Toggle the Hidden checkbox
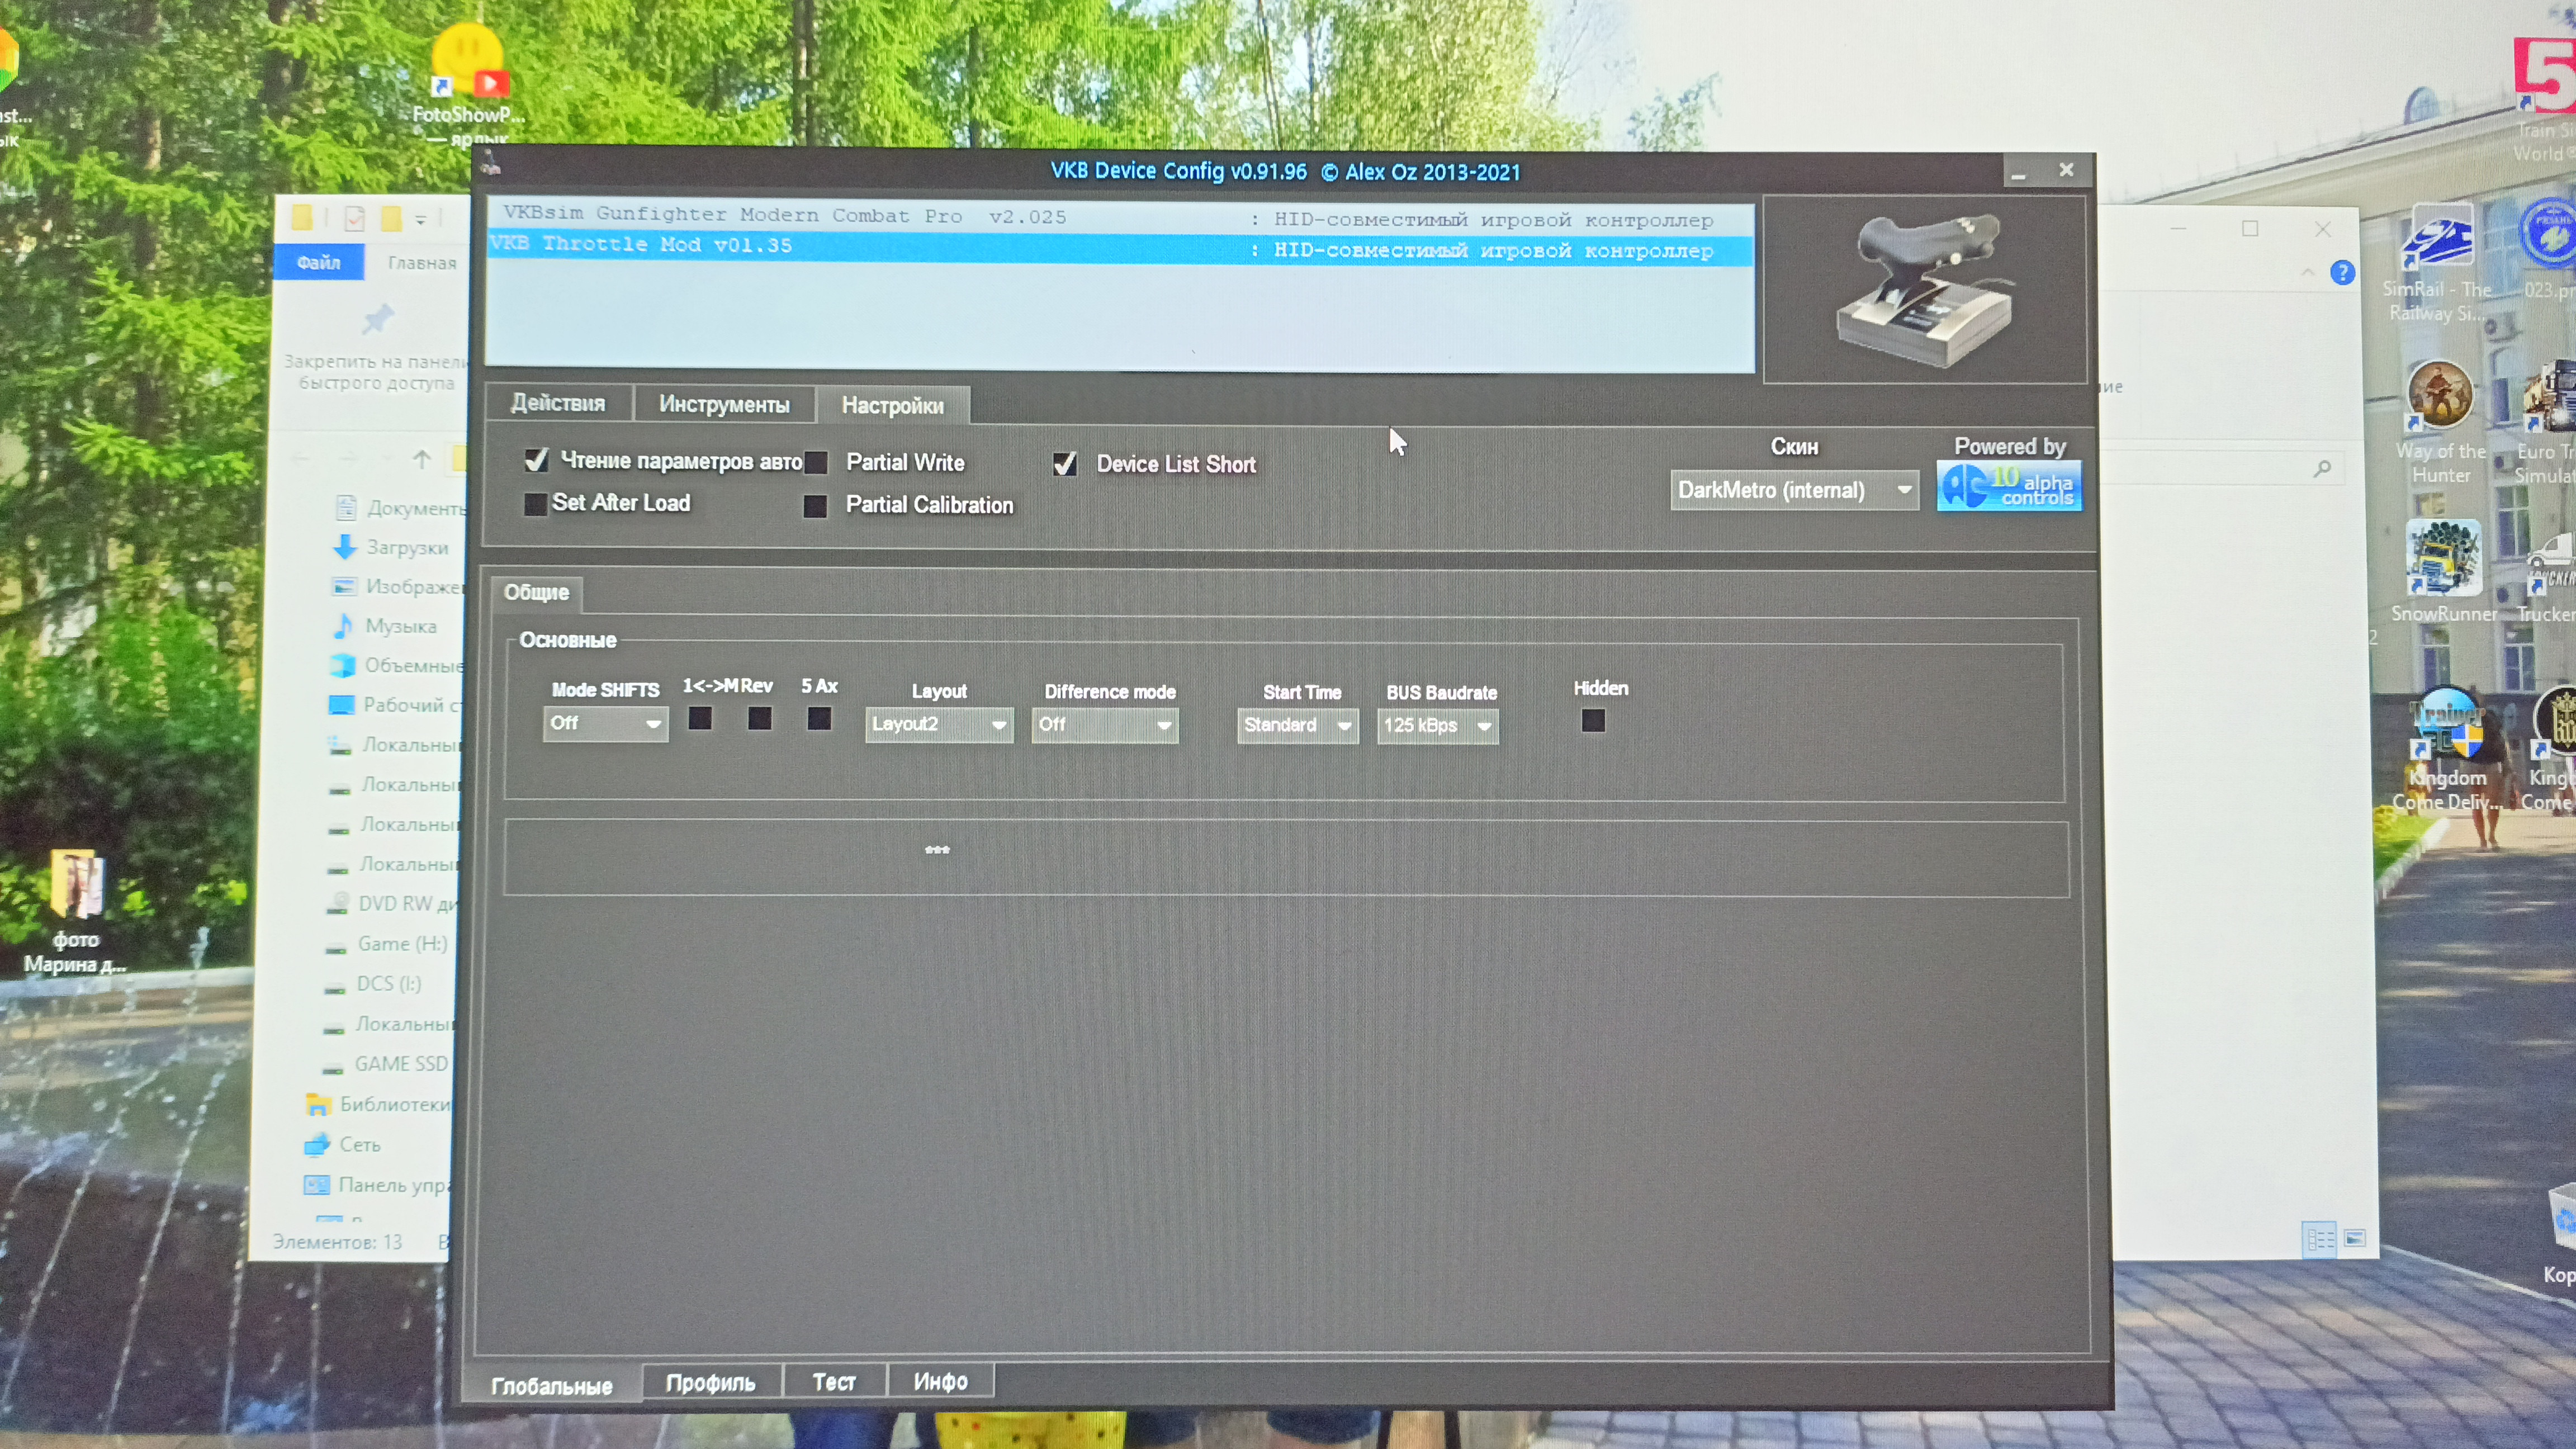Viewport: 2576px width, 1449px height. pyautogui.click(x=1593, y=721)
